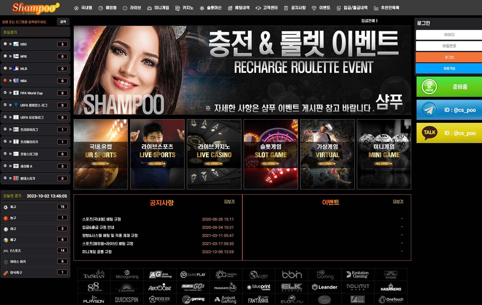Open the LIVE CASINO game thumbnail
This screenshot has height=305, width=482.
(x=214, y=154)
